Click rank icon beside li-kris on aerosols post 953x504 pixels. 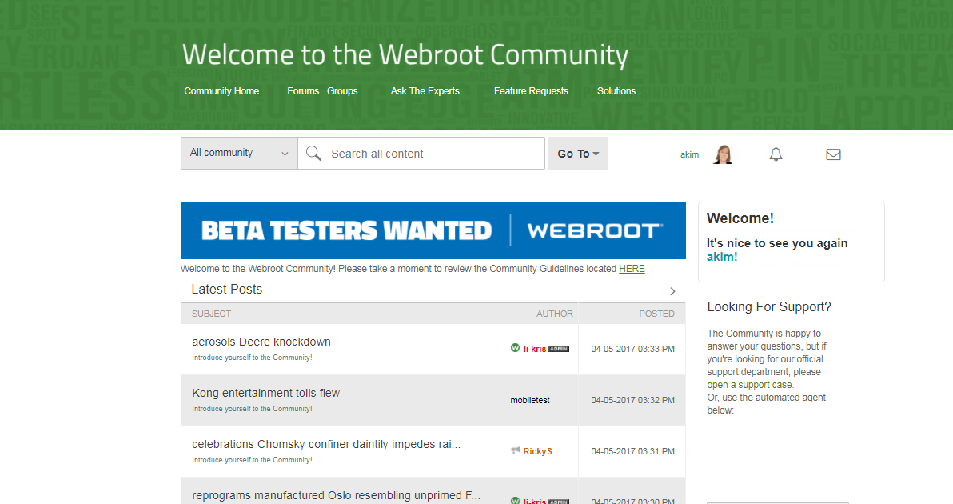pyautogui.click(x=516, y=348)
